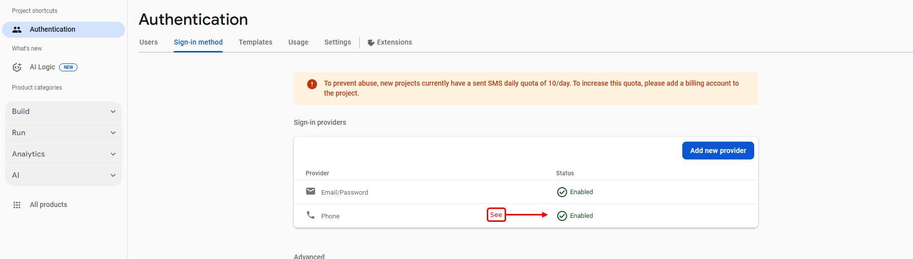Click the red warning icon in banner
Viewport: 913px width, 259px height.
(312, 84)
